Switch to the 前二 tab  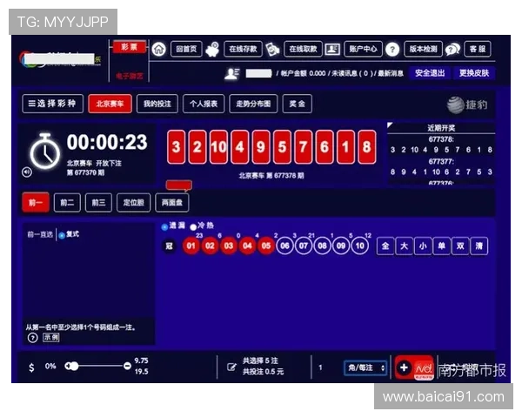[x=67, y=203]
